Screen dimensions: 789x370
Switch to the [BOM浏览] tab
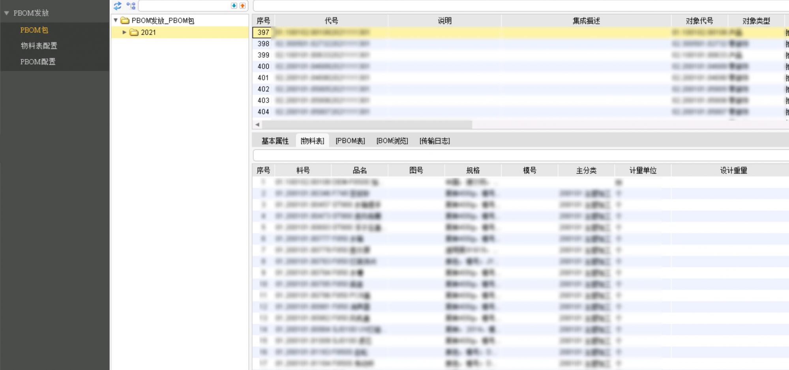(392, 141)
